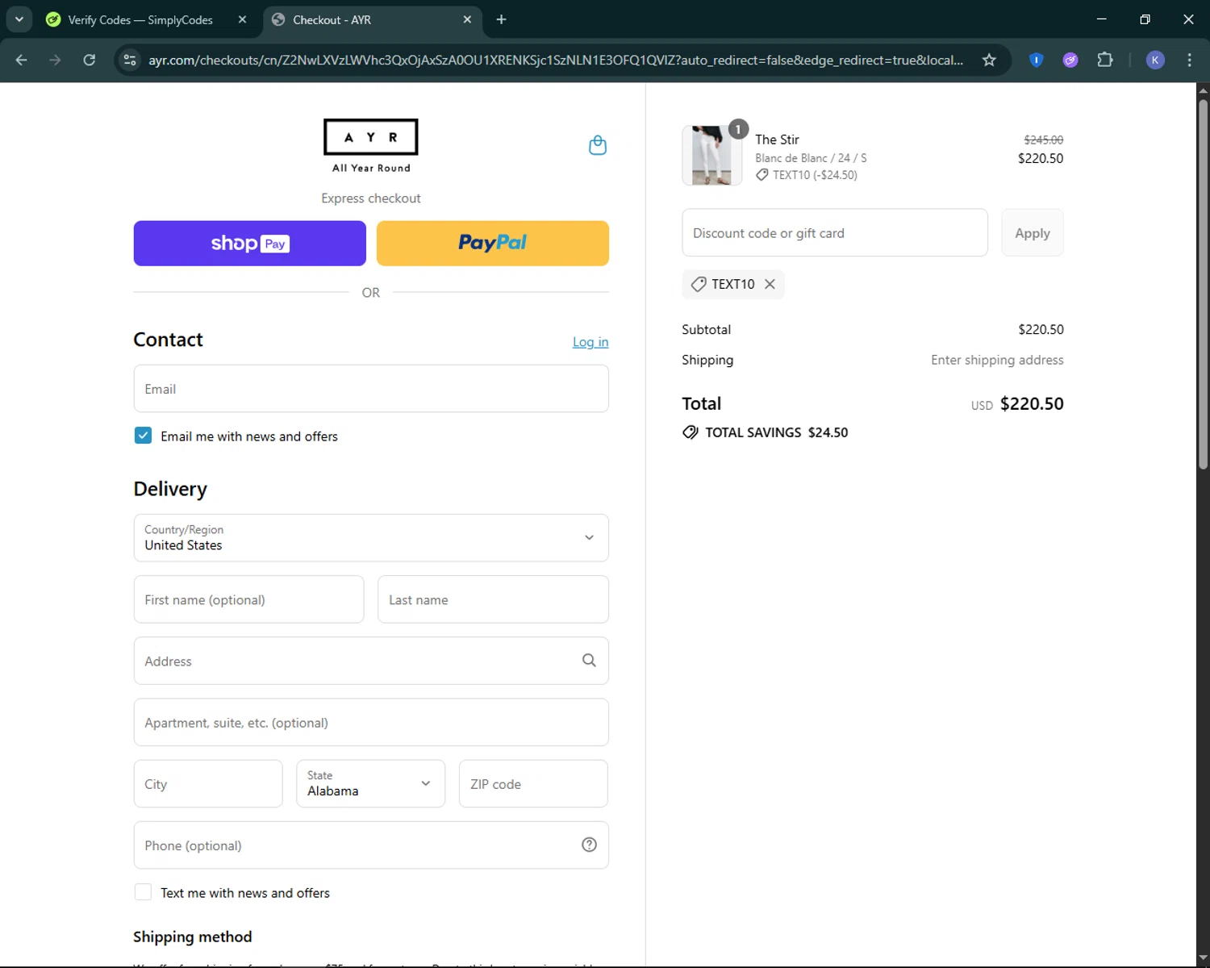The image size is (1210, 968).
Task: Focus the ZIP code field
Action: (533, 783)
